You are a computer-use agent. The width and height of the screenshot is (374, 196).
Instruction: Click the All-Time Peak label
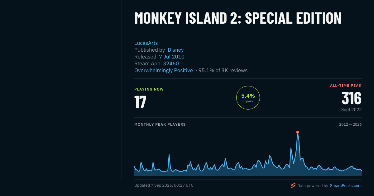pos(346,86)
